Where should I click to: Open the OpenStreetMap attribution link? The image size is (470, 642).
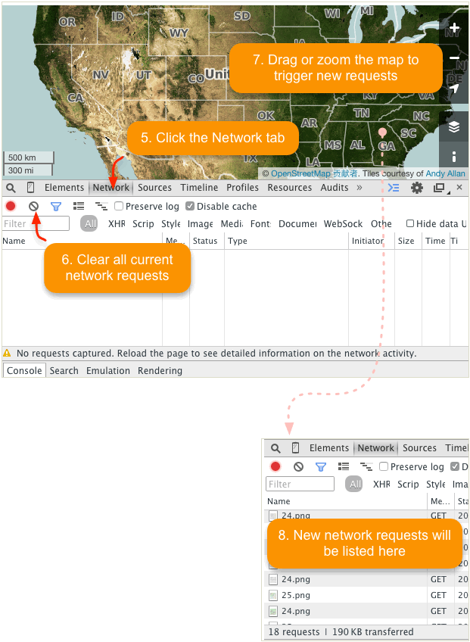click(300, 173)
